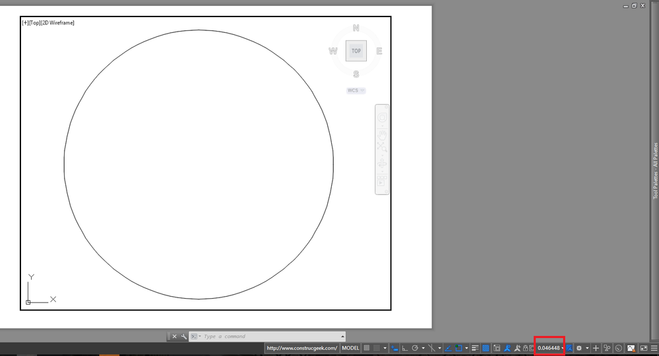The width and height of the screenshot is (659, 356).
Task: Toggle selection cycling icon
Action: (x=497, y=348)
